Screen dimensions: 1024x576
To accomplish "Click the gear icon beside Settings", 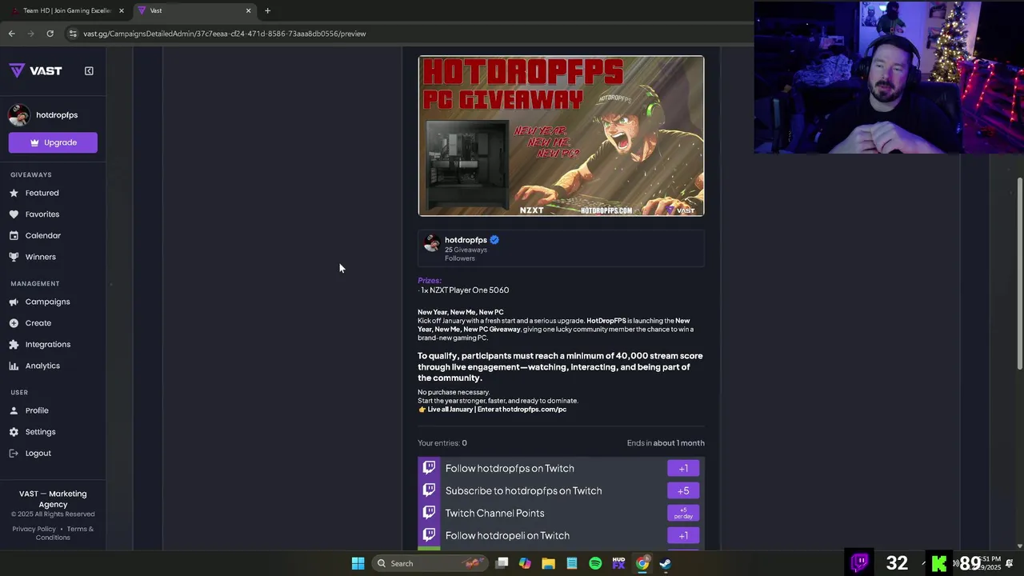I will coord(14,432).
